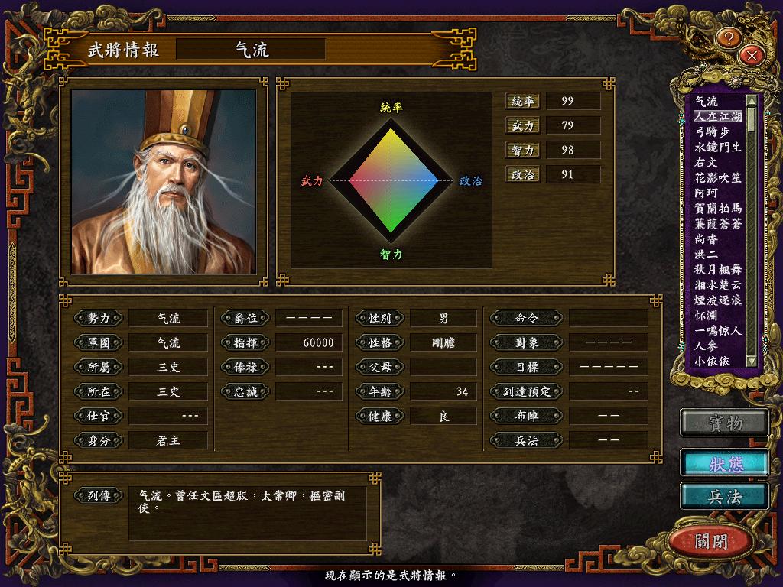
Task: Click the 智力 stat label button
Action: (522, 150)
